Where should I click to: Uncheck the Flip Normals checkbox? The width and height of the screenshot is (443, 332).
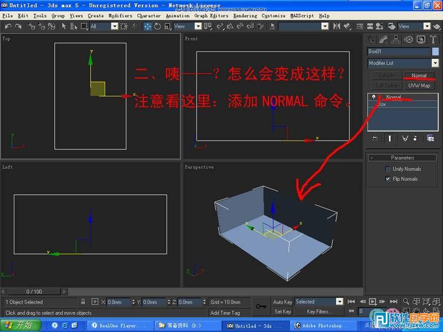[388, 179]
